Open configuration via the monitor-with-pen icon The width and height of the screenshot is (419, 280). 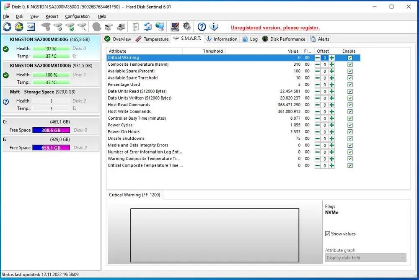(175, 27)
